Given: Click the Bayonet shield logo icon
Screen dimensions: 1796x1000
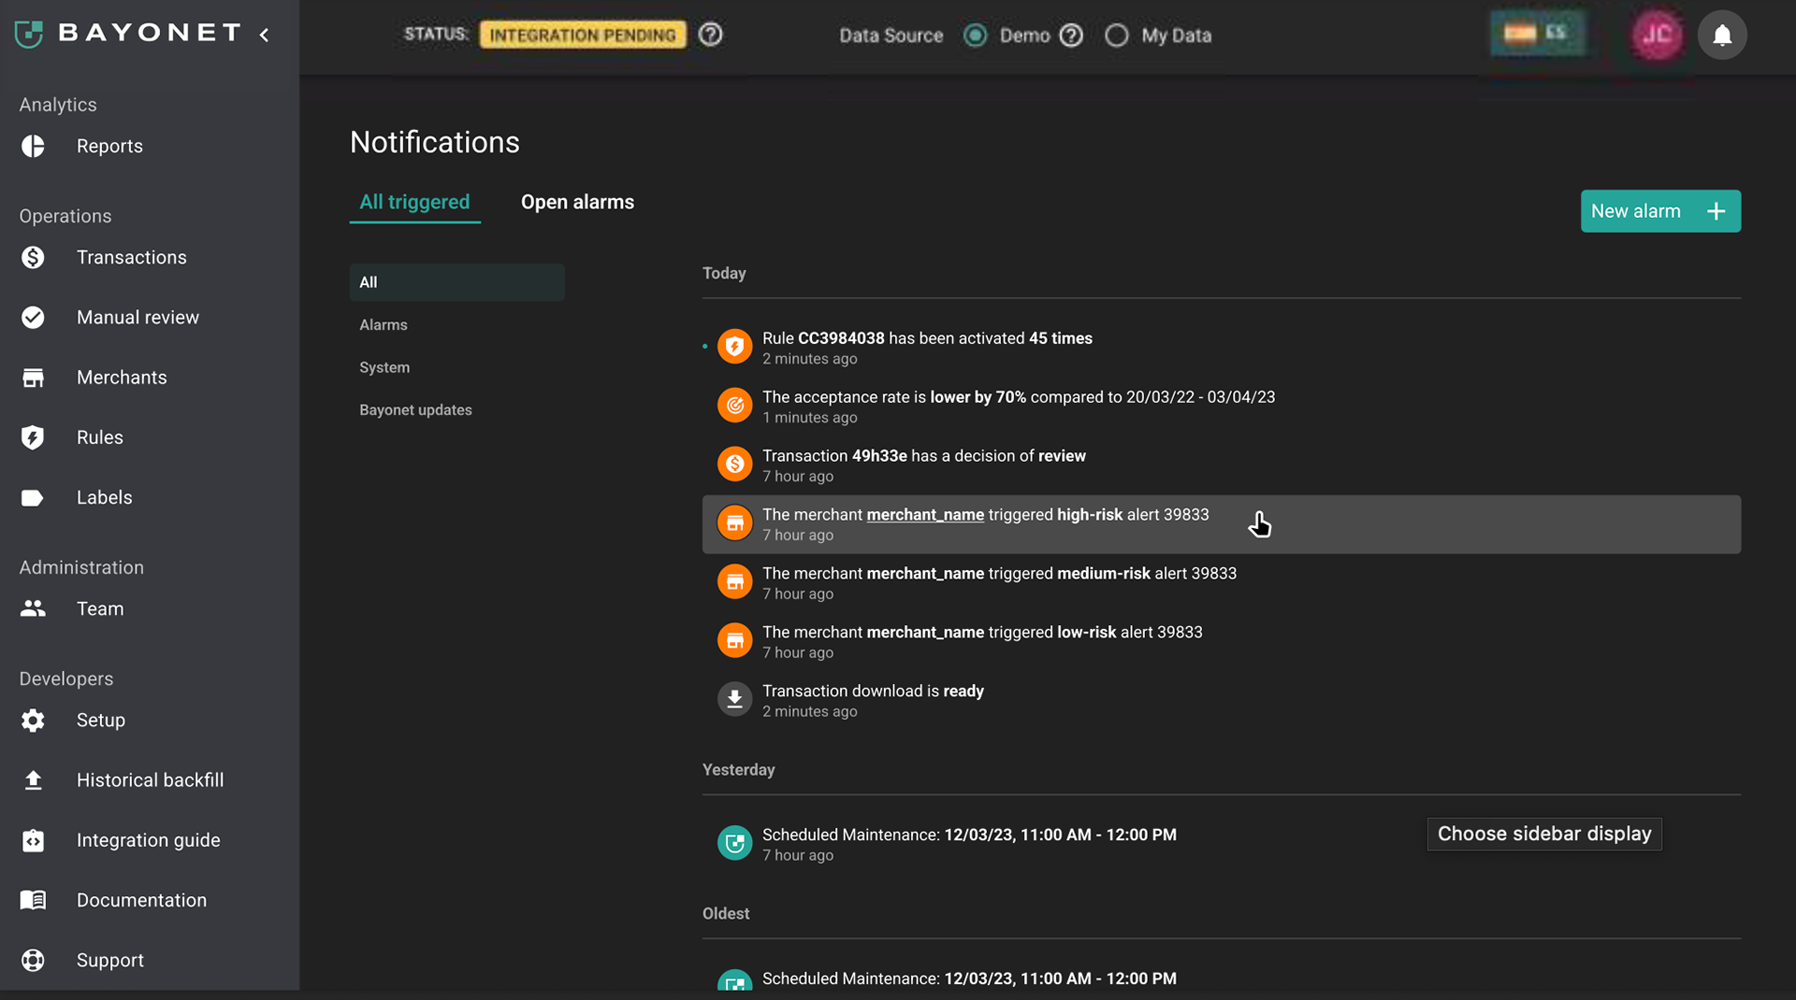Looking at the screenshot, I should coord(29,34).
